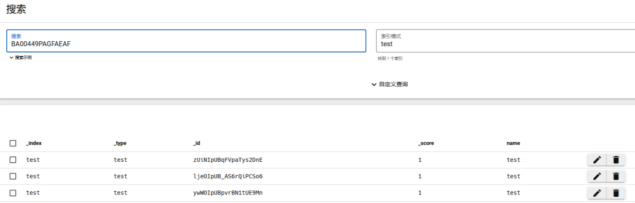Viewport: 635px width, 203px height.
Task: Select checkbox for row ywWOIpUBpvrBN1tUE9Mn
Action: coord(13,193)
